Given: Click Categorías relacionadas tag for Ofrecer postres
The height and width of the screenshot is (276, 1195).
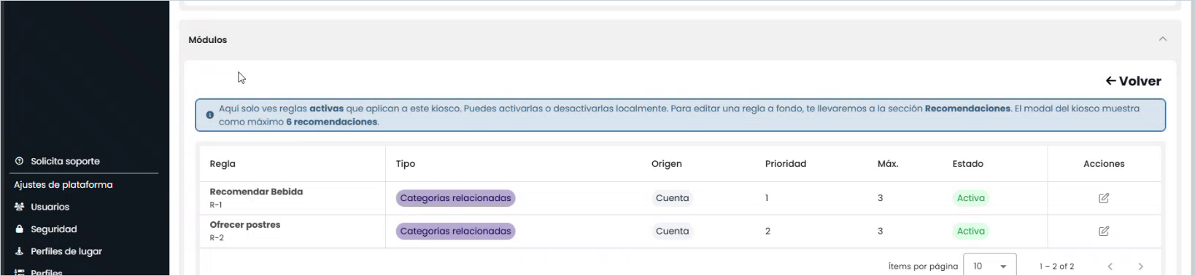Looking at the screenshot, I should [x=455, y=231].
